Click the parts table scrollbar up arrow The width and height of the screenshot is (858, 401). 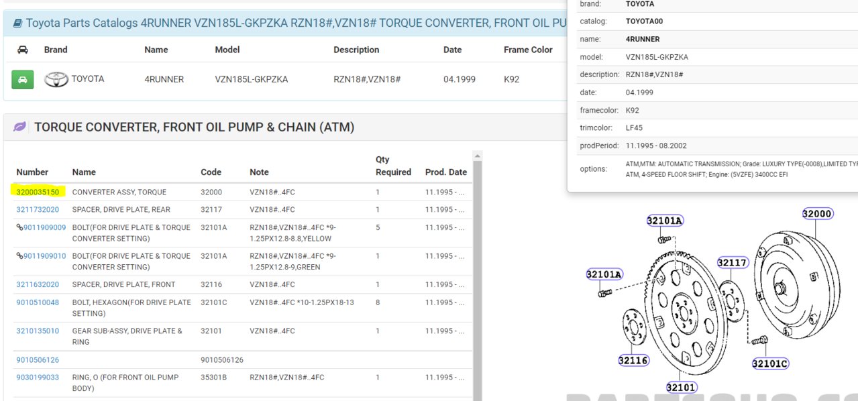click(x=478, y=156)
